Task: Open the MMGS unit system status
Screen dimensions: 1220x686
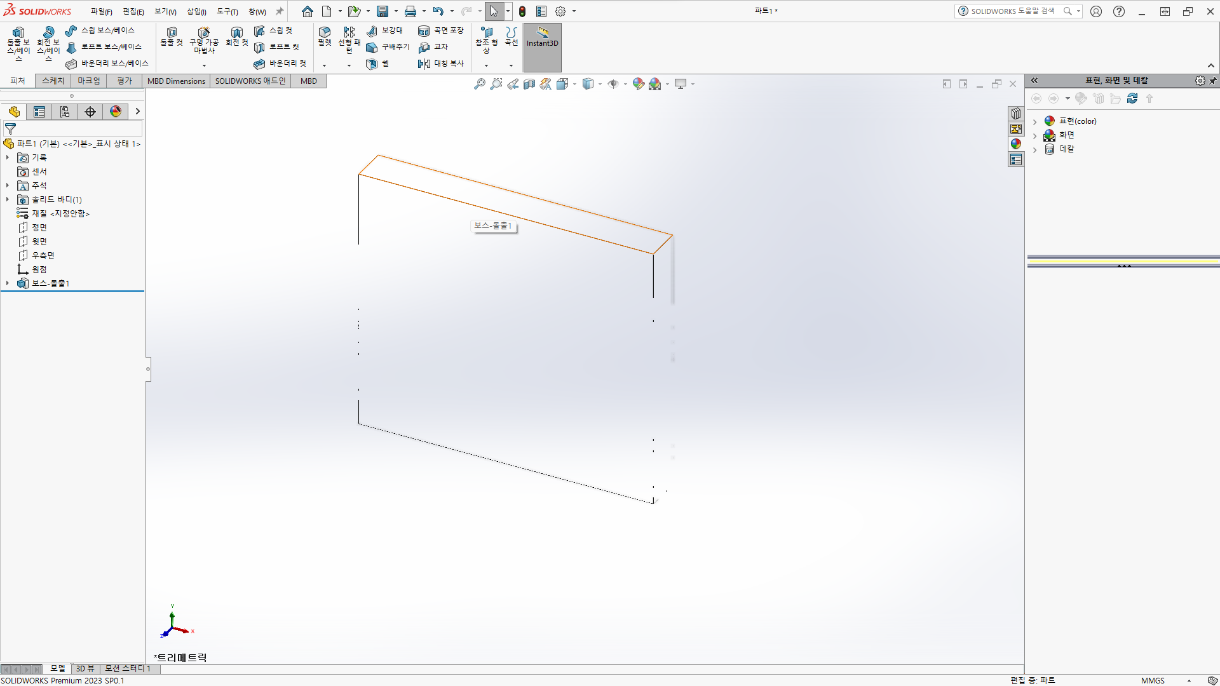Action: [1153, 680]
